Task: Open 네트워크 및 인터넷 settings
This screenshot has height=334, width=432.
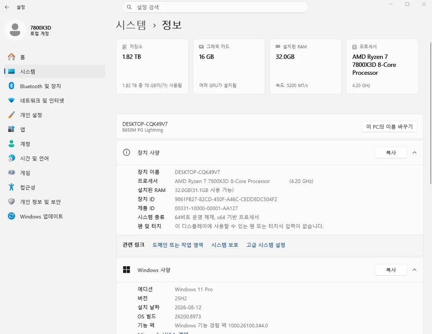Action: pyautogui.click(x=55, y=100)
